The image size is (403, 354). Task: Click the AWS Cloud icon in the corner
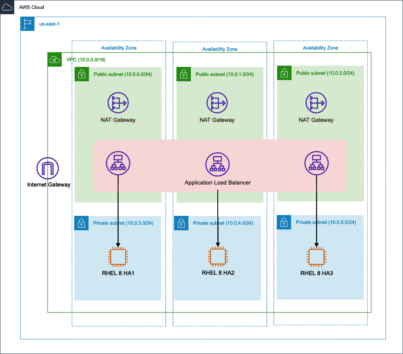[7, 7]
